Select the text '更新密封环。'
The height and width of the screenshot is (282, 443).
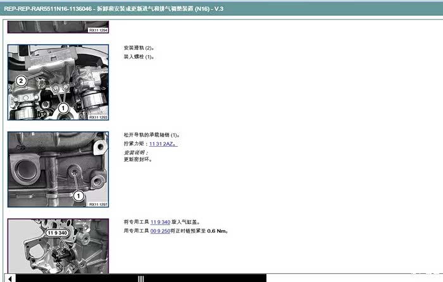(138, 159)
